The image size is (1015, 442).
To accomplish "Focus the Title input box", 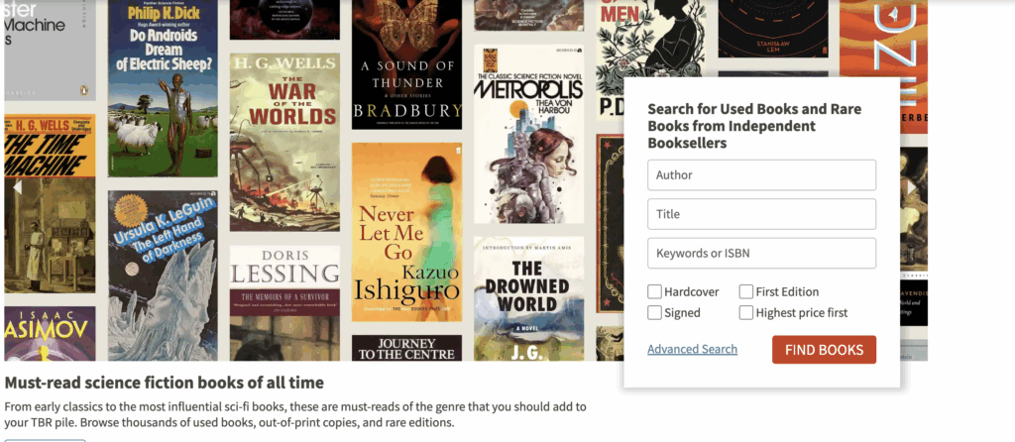I will coord(762,214).
